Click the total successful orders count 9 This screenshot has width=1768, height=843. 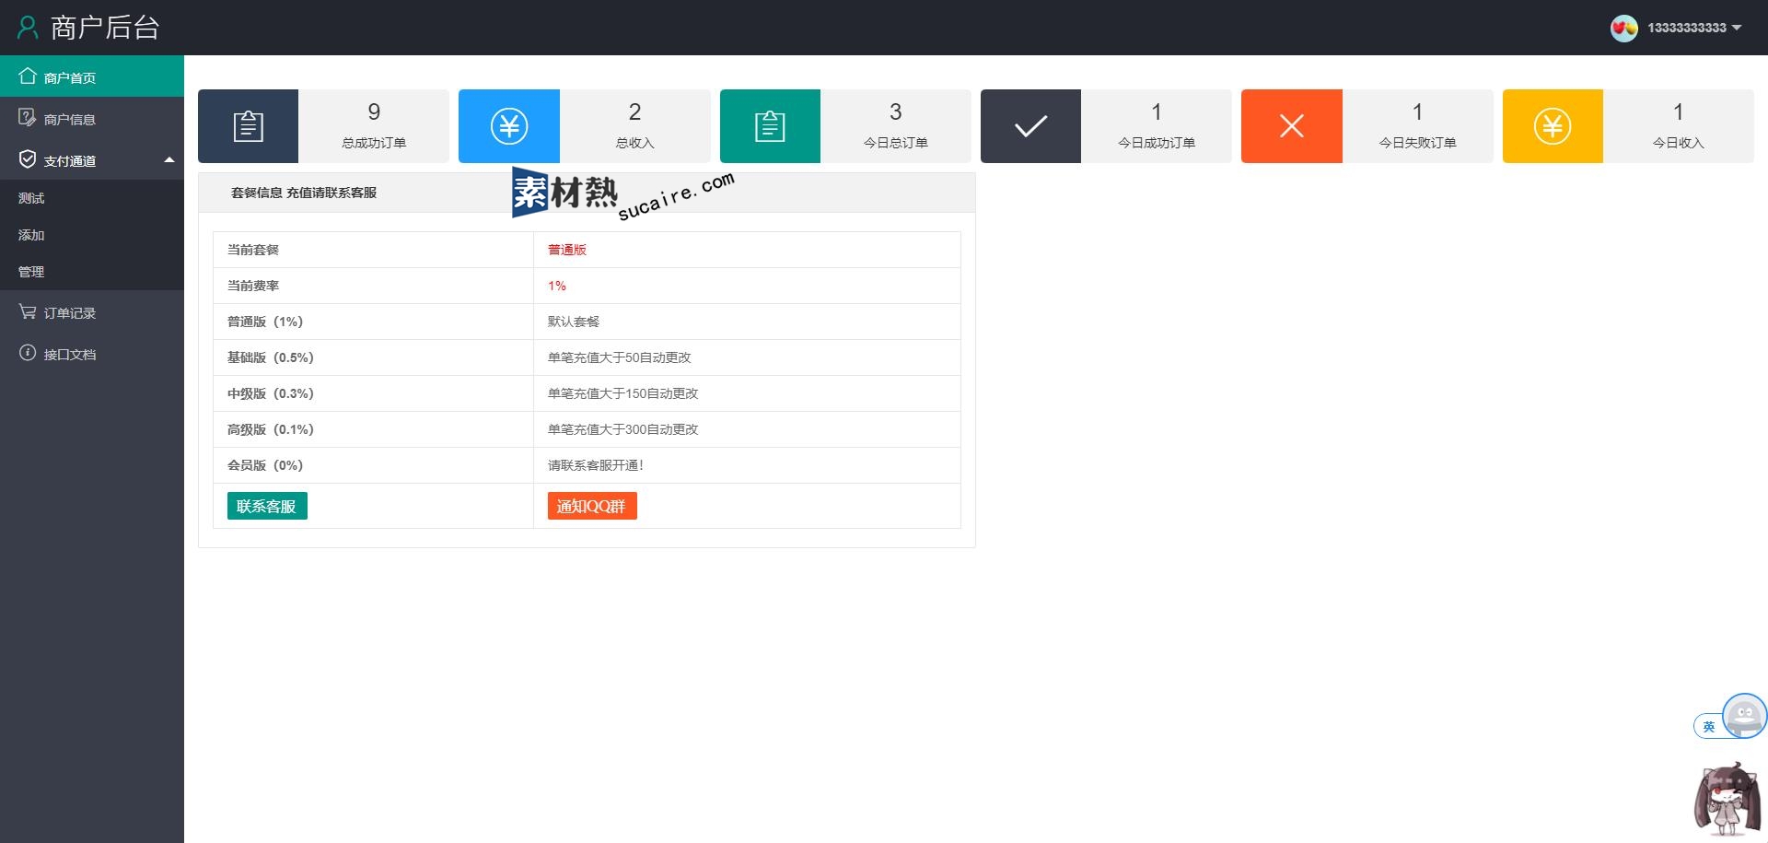(x=374, y=112)
